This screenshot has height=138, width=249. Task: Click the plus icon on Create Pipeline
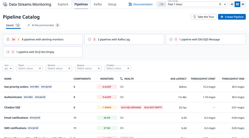tap(222, 17)
